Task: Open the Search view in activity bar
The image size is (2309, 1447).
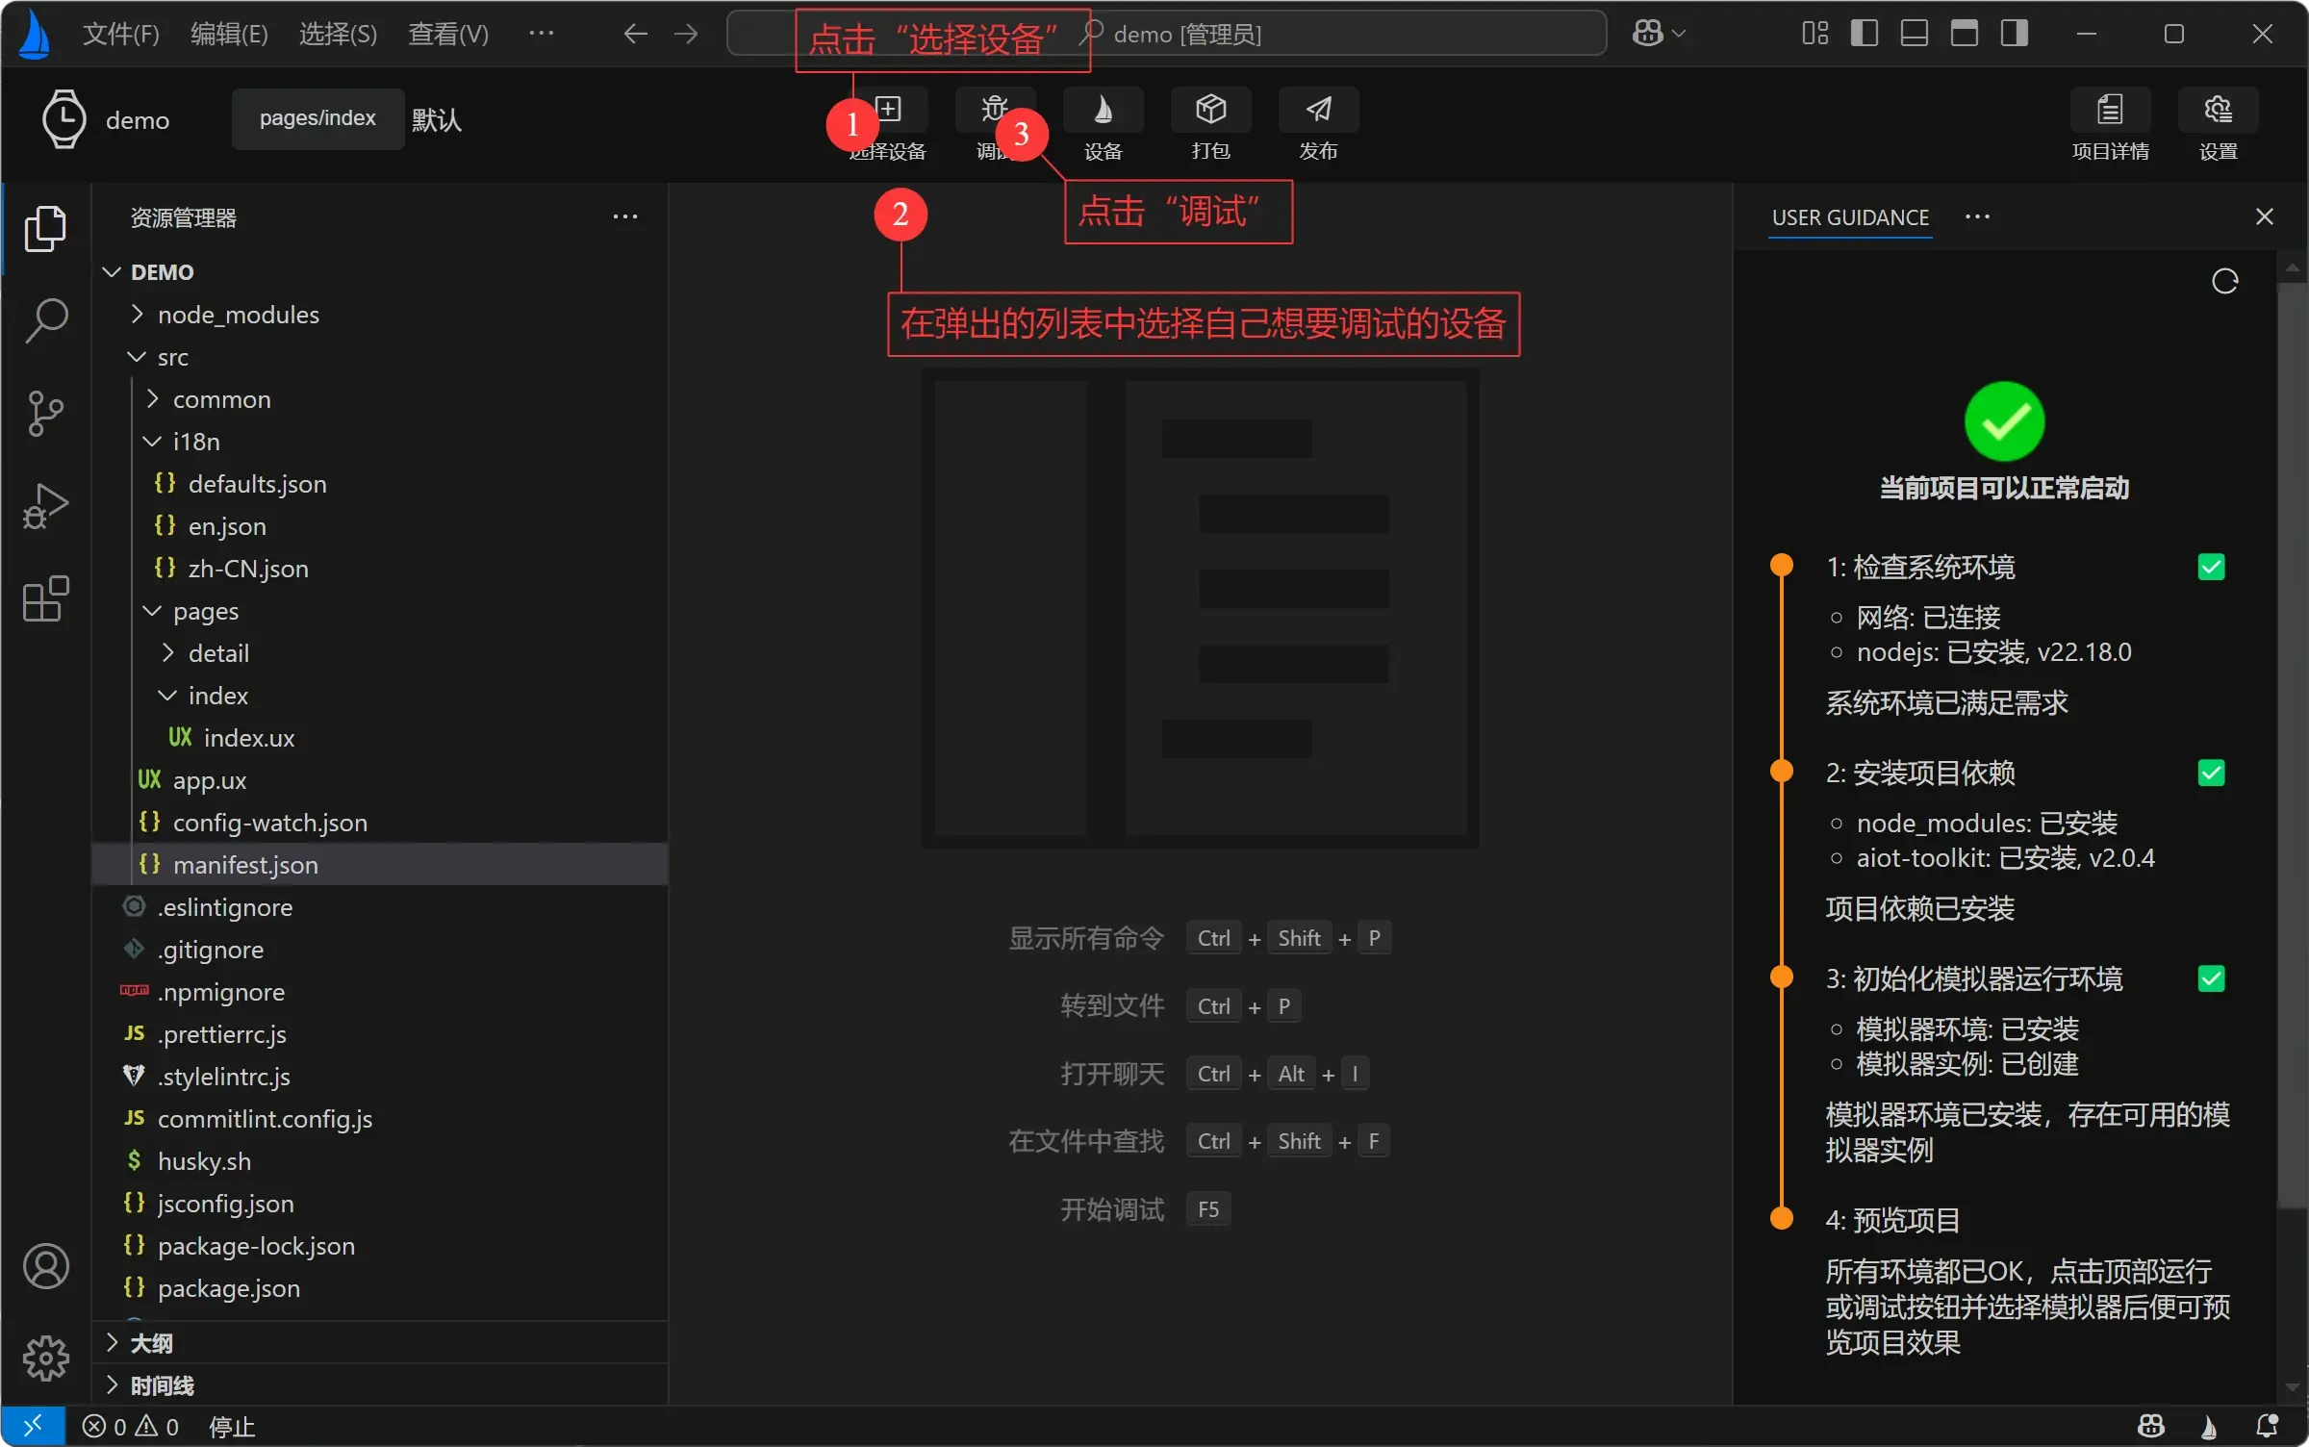Action: click(x=45, y=320)
